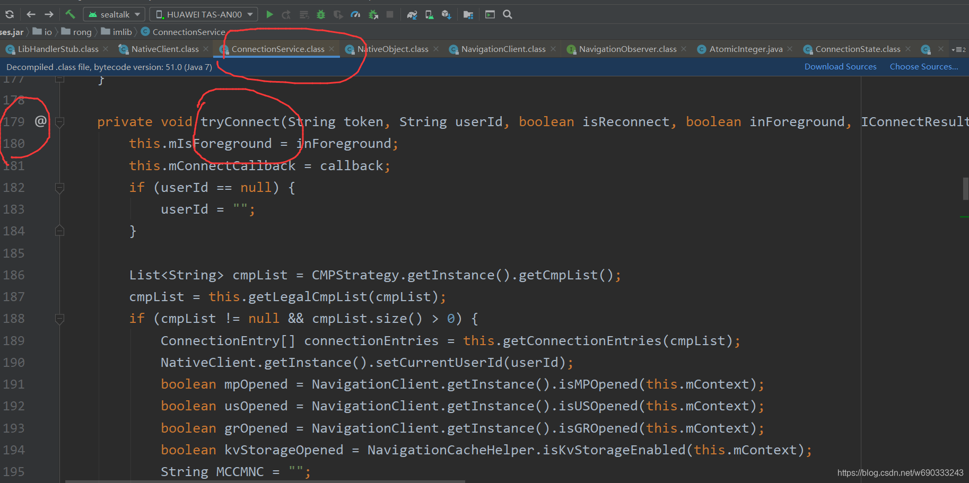Screen dimensions: 969x483
Task: Close the ConnectionState.class tab
Action: (x=908, y=49)
